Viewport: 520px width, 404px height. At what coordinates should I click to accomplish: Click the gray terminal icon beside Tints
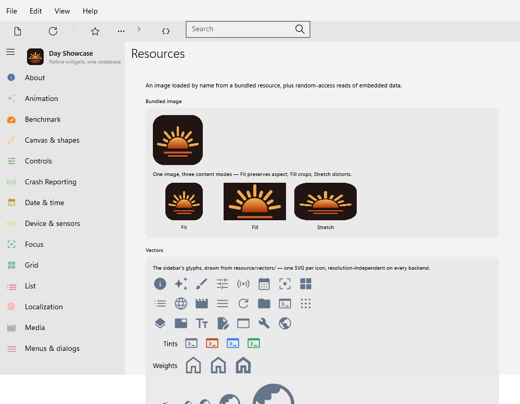click(x=191, y=343)
